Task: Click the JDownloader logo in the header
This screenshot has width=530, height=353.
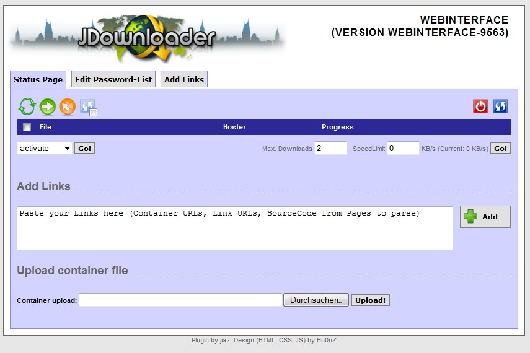Action: click(148, 38)
